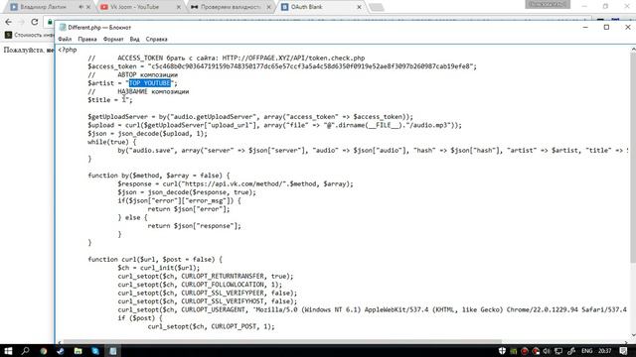
Task: Click the Notepad document icon in title bar
Action: click(x=63, y=27)
